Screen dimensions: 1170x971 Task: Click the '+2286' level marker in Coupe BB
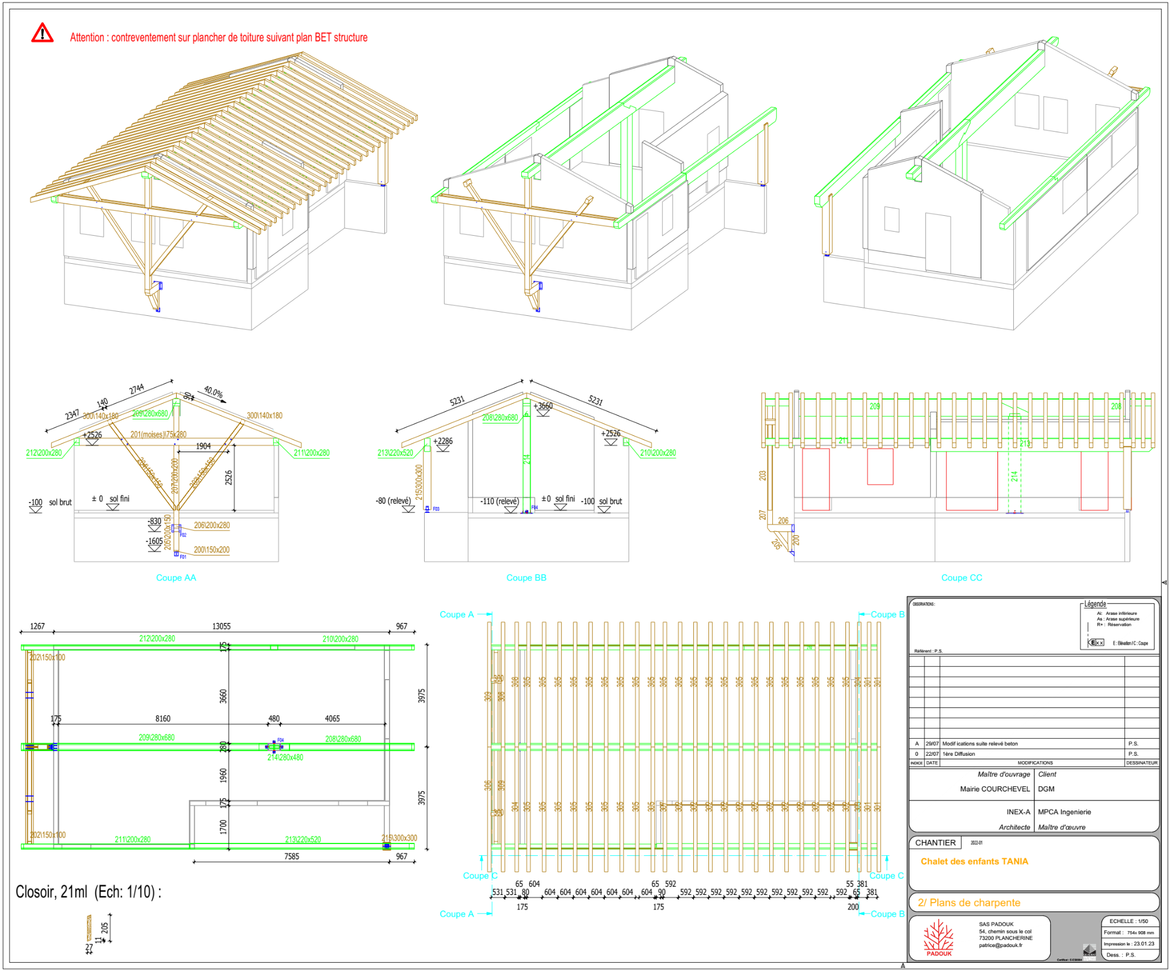click(x=443, y=442)
